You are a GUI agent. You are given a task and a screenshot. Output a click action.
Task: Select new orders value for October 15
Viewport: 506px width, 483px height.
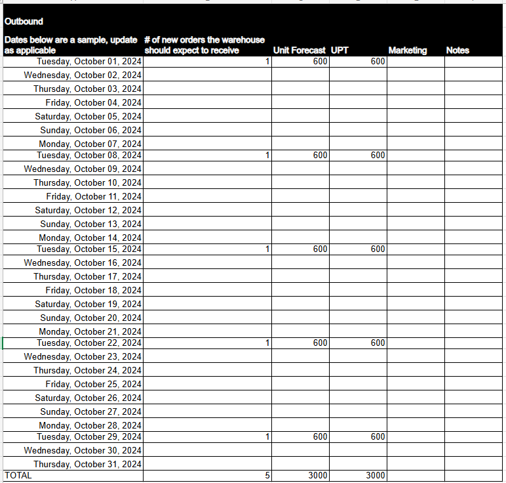click(207, 249)
